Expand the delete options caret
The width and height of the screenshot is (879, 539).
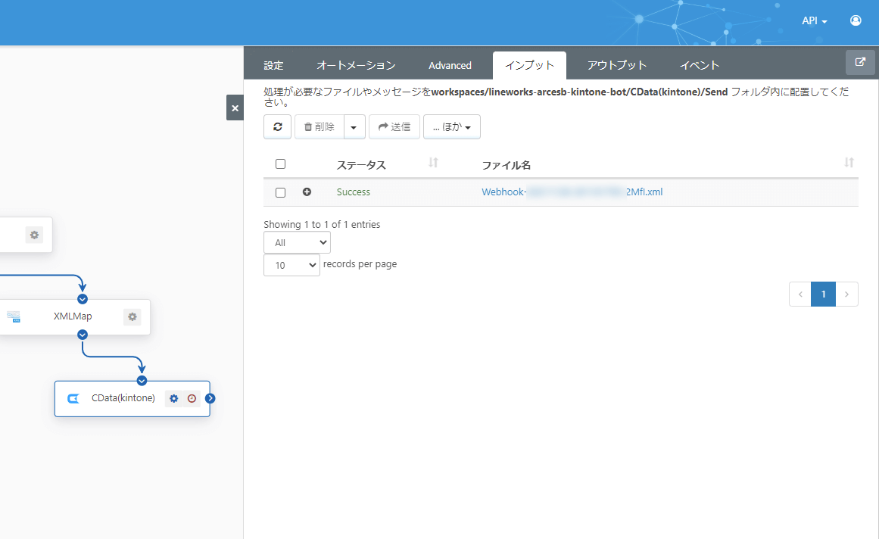[x=354, y=126]
